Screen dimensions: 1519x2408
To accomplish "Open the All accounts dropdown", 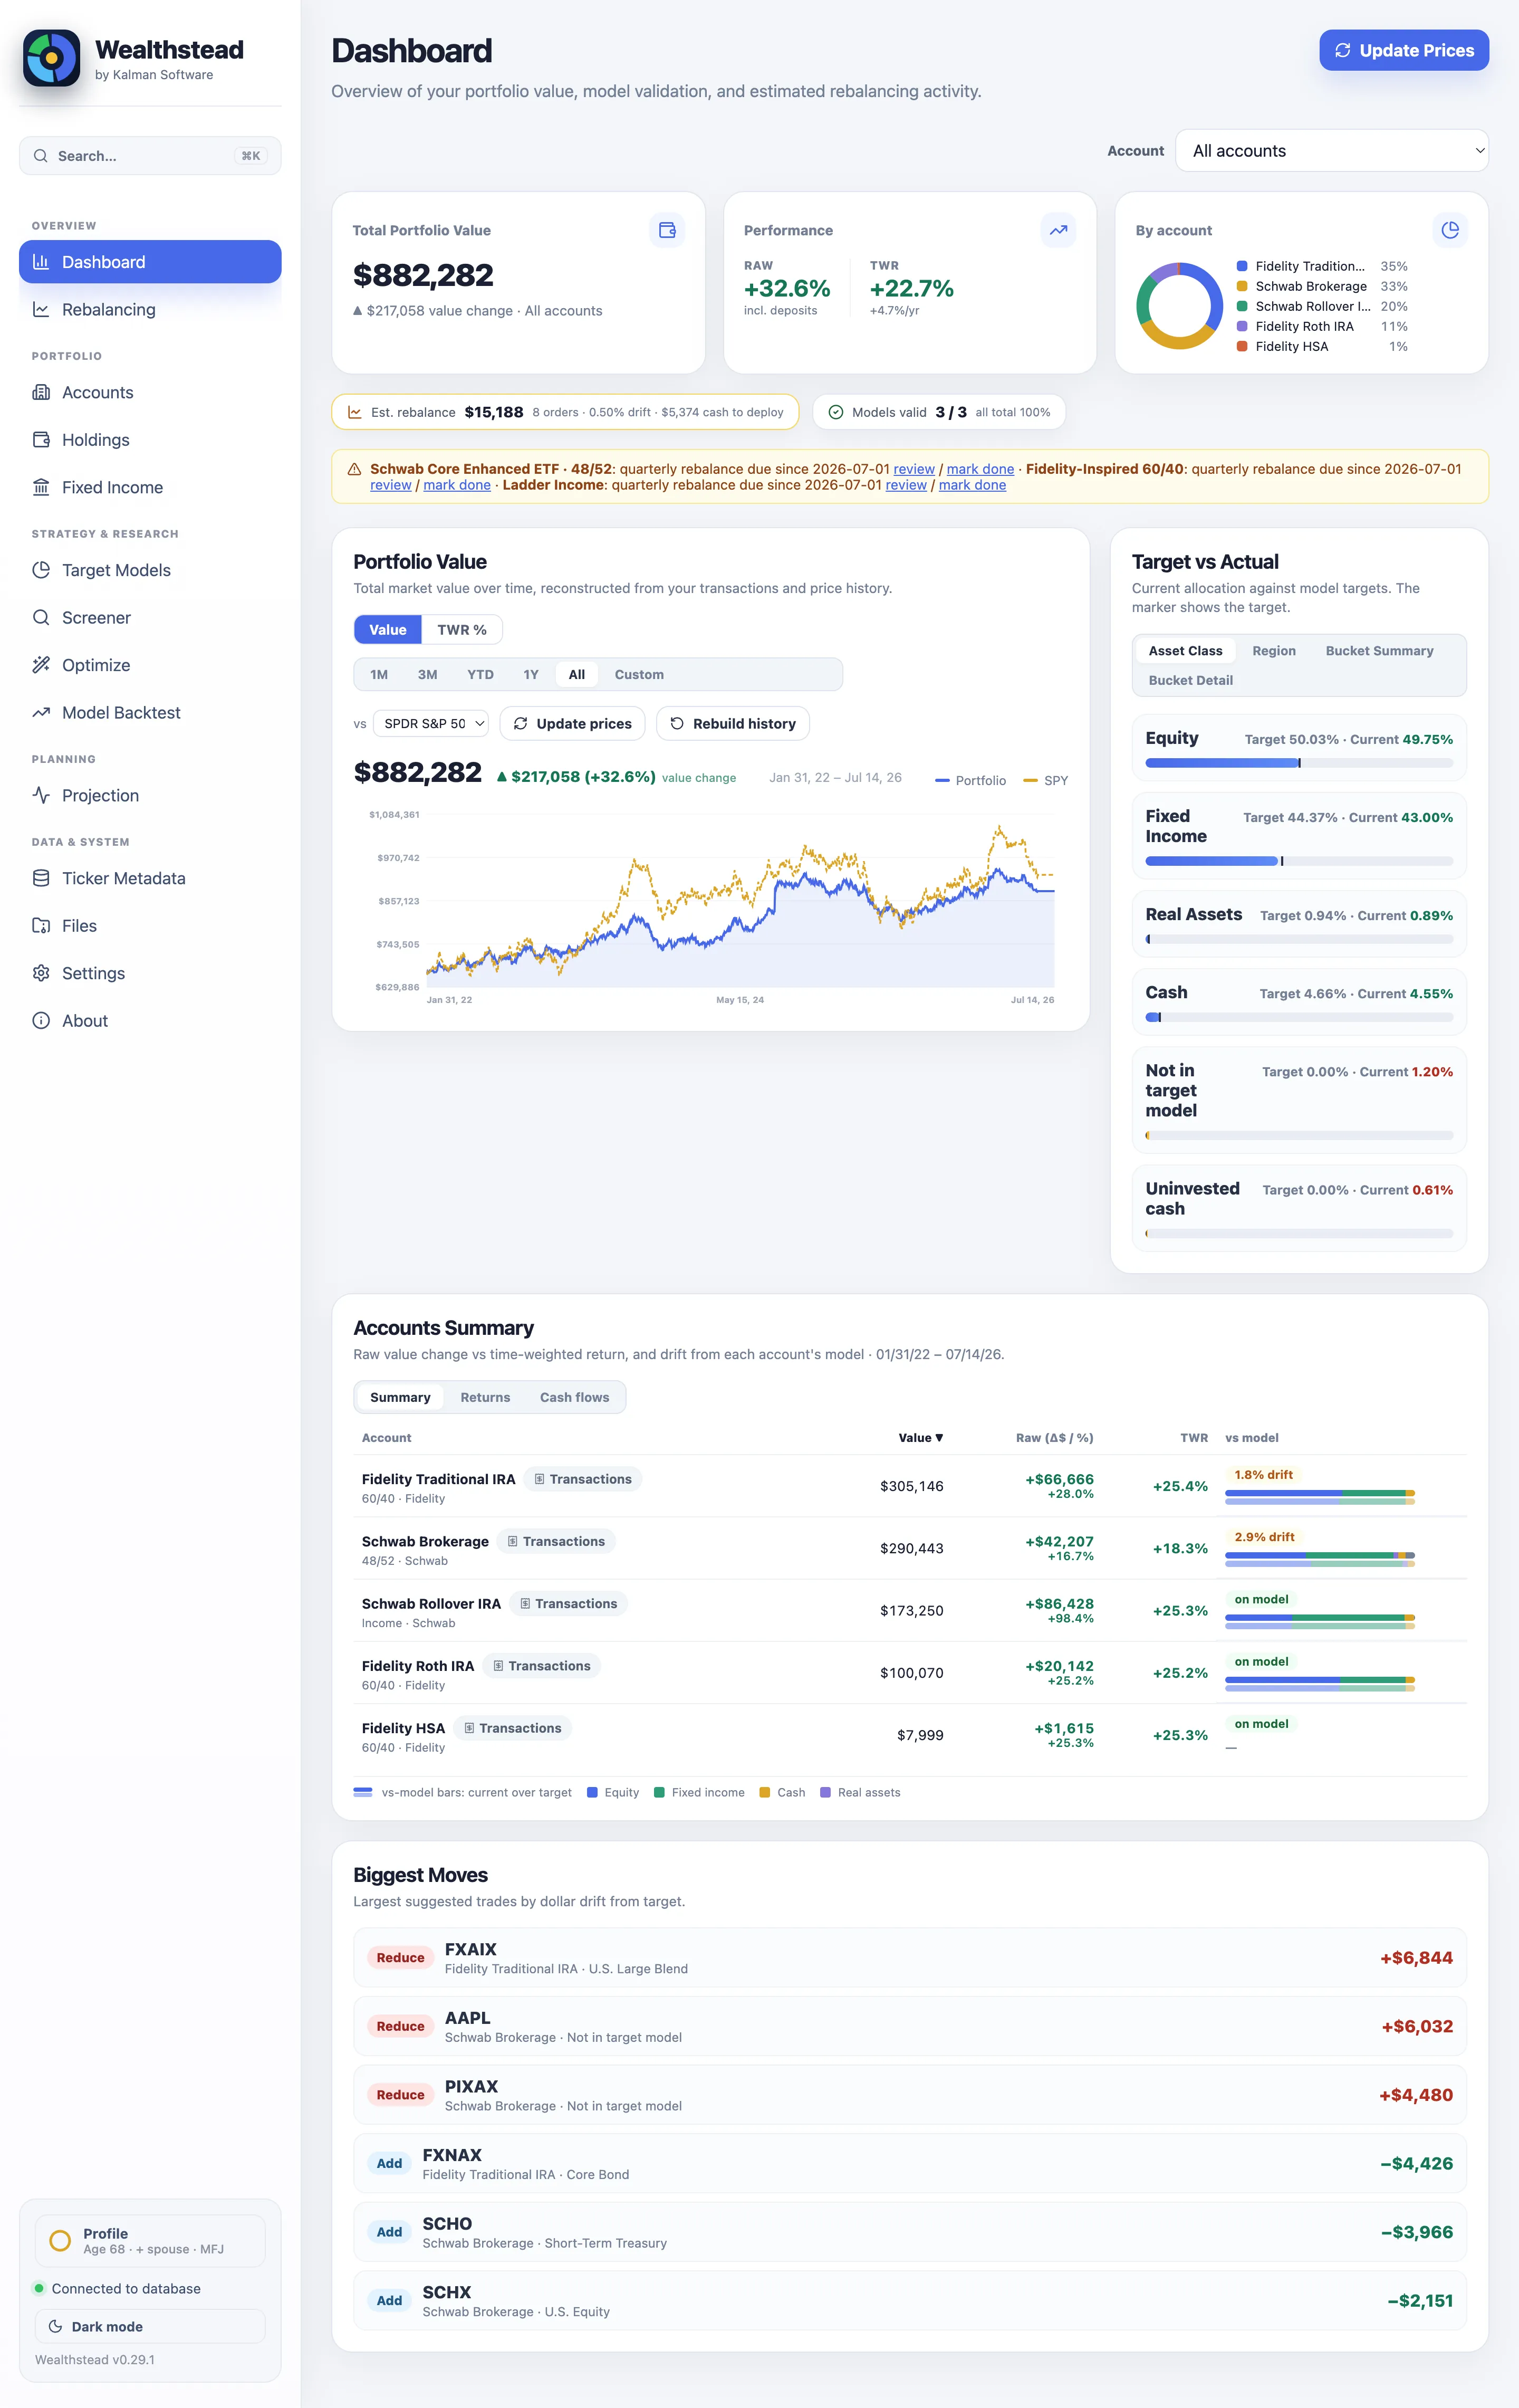I will point(1332,151).
